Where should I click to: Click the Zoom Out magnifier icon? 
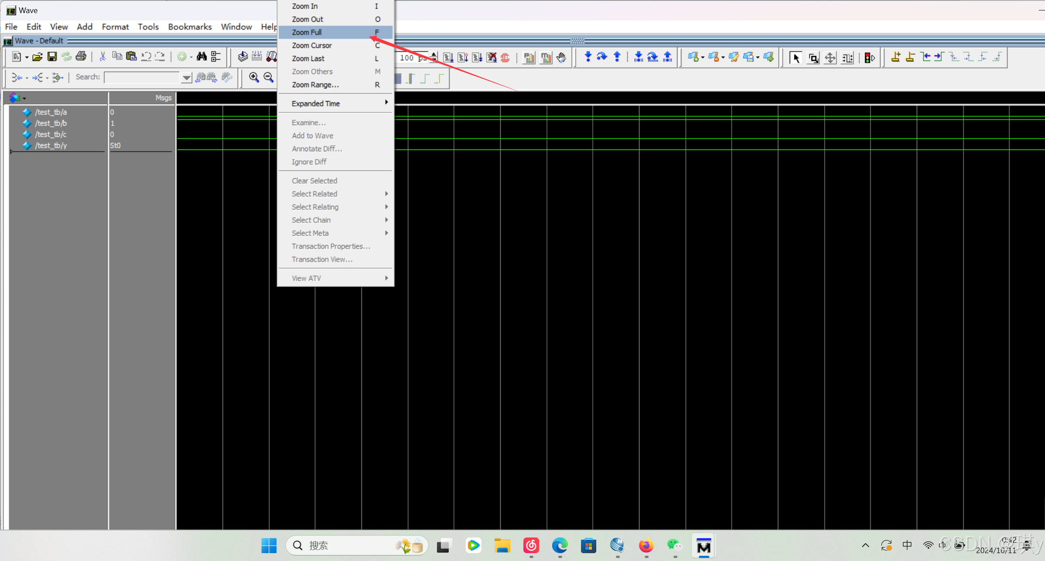tap(268, 78)
